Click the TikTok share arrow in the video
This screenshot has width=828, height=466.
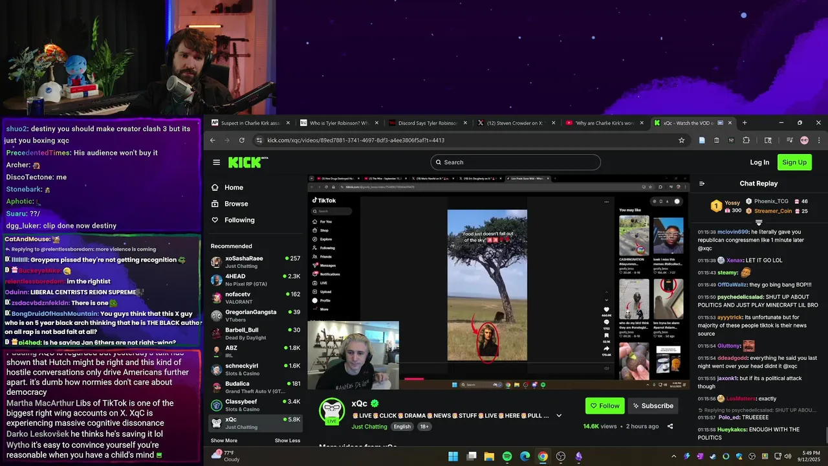click(606, 348)
